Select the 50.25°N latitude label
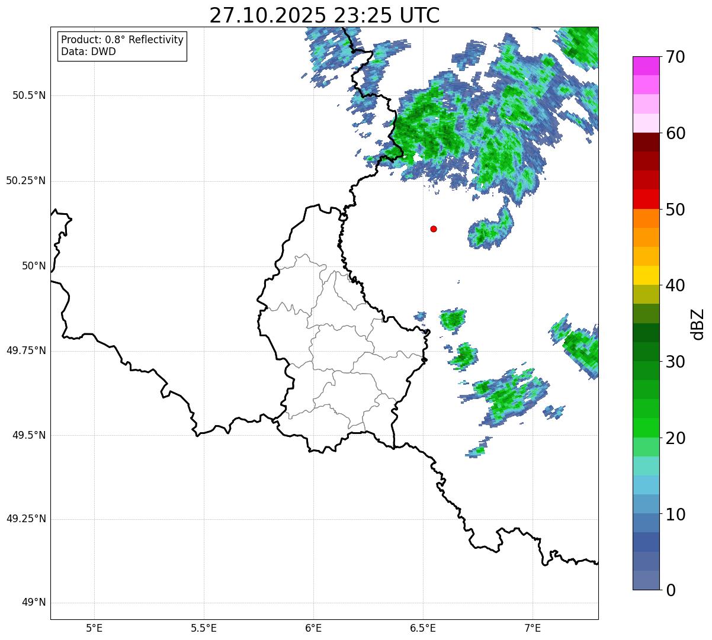The width and height of the screenshot is (712, 640). point(26,181)
